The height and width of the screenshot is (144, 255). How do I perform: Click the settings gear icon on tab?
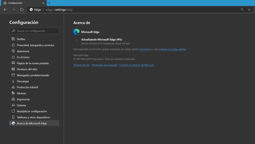pyautogui.click(x=5, y=3)
